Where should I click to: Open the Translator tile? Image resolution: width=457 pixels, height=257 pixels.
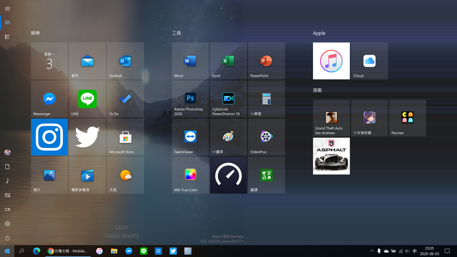[267, 175]
